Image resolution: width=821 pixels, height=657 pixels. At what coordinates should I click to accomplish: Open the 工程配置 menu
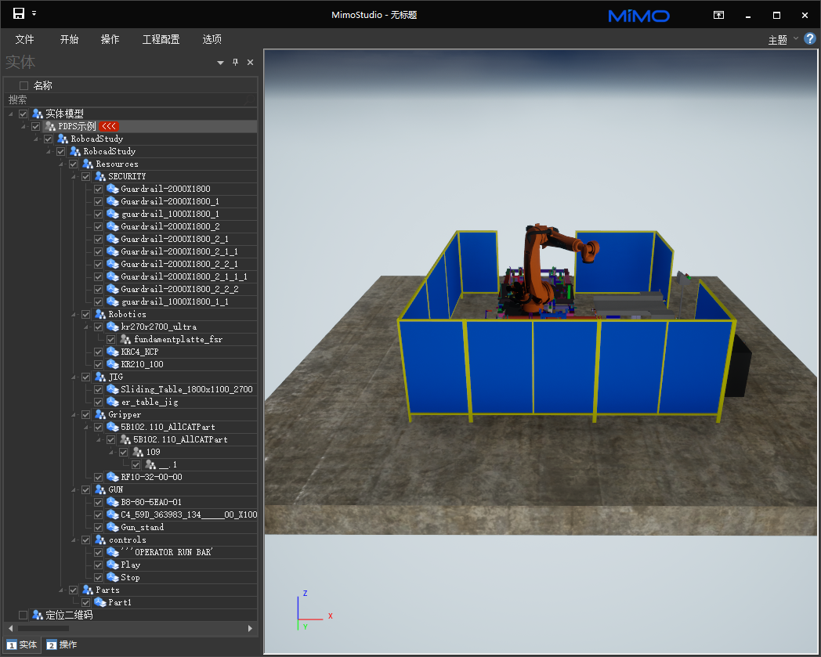[x=161, y=39]
